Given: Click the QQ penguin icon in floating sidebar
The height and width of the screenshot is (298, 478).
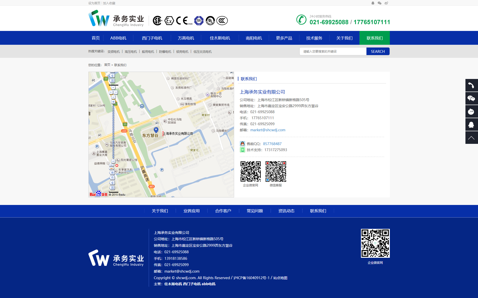Looking at the screenshot, I should (x=471, y=125).
